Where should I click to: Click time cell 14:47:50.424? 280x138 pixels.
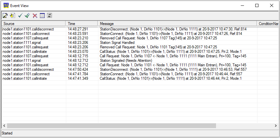pyautogui.click(x=78, y=69)
